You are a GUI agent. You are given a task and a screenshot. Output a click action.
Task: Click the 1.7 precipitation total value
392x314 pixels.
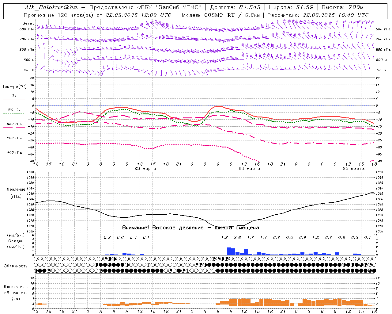(x=251, y=238)
